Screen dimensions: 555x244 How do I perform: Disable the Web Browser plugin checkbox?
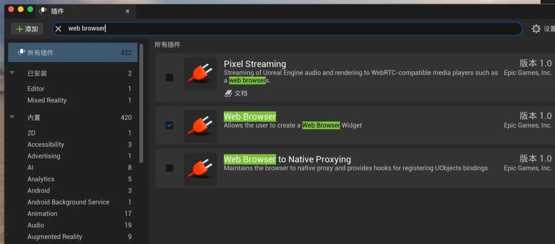169,125
